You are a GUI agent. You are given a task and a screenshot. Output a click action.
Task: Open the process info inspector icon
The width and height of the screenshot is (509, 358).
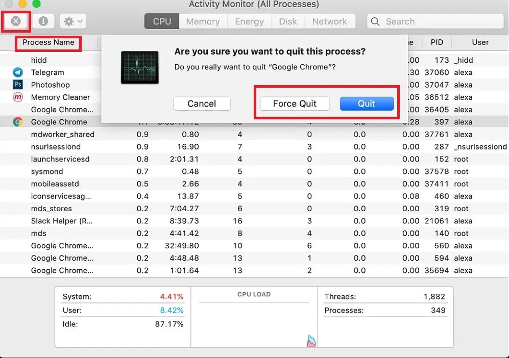click(x=43, y=21)
